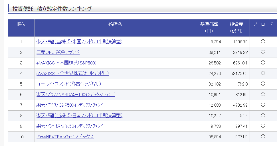Click the no-load circle for eMAXISSlim米国株式
Image resolution: width=279 pixels, height=146 pixels.
coord(263,62)
